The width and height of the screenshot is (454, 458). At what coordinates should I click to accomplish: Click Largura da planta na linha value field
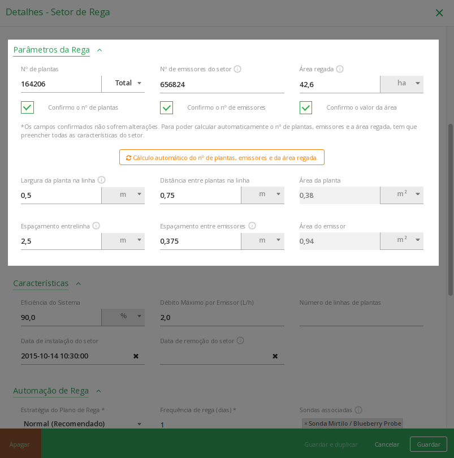(x=61, y=196)
